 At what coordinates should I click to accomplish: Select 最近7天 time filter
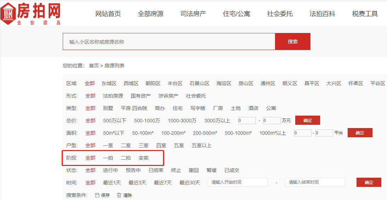pyautogui.click(x=163, y=183)
